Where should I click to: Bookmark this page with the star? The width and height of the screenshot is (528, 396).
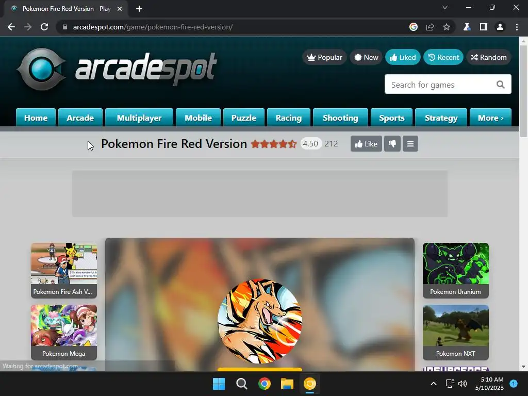(x=447, y=27)
